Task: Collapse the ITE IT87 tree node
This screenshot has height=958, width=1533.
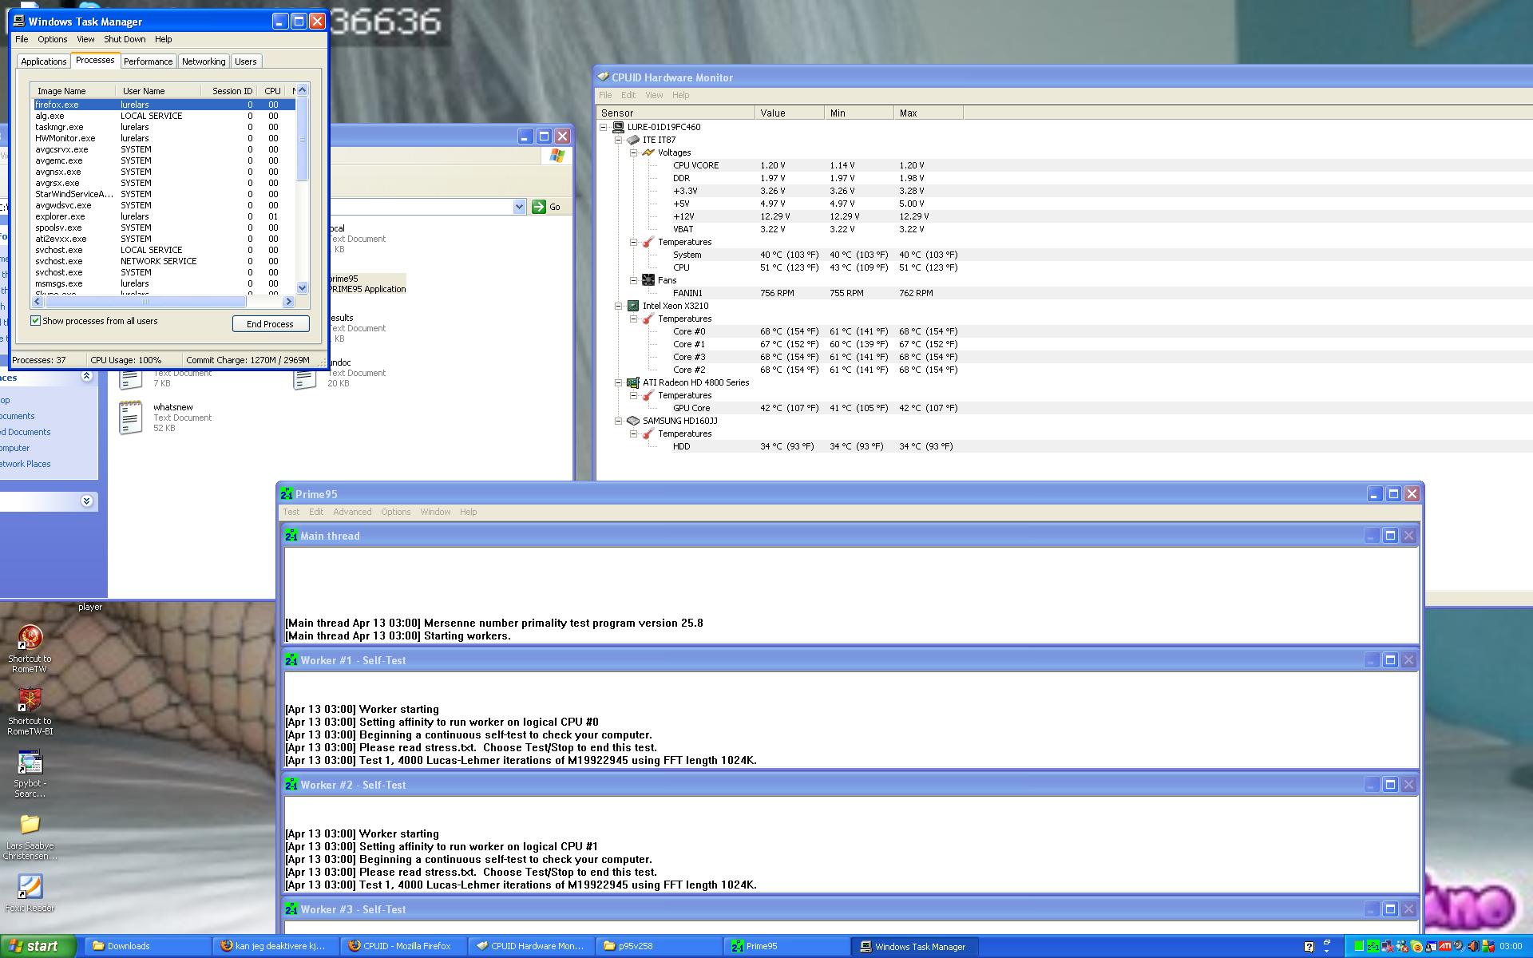Action: pos(618,140)
